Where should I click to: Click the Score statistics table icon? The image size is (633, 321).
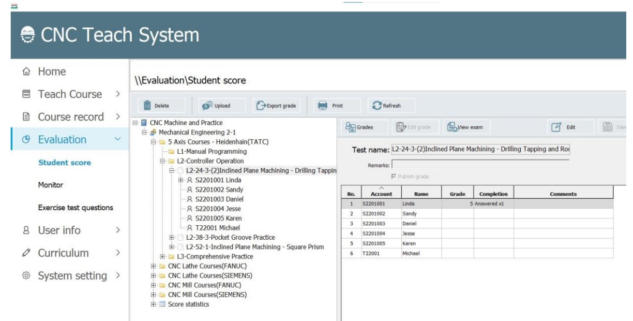click(x=162, y=304)
